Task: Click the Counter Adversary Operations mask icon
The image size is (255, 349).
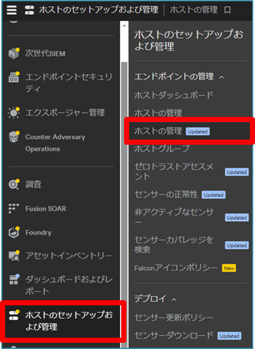Action: click(x=14, y=137)
